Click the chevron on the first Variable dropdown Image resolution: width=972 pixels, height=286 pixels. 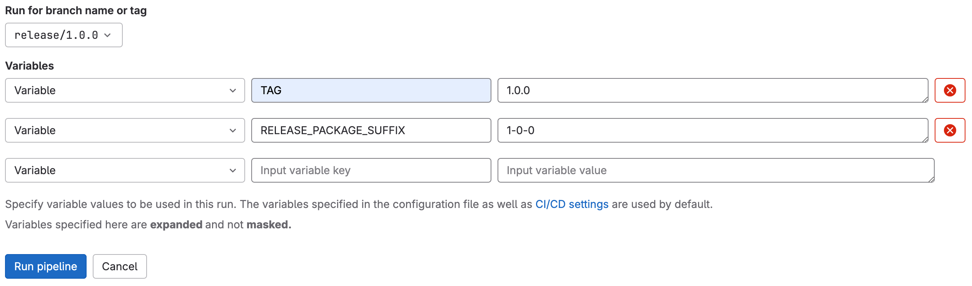pos(233,90)
